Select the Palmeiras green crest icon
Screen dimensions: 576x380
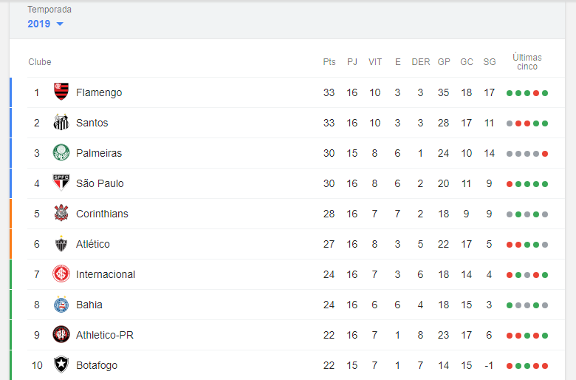point(61,152)
